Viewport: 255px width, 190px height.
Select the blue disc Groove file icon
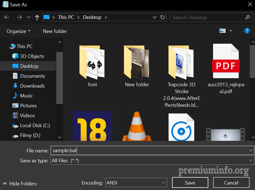tap(181, 127)
